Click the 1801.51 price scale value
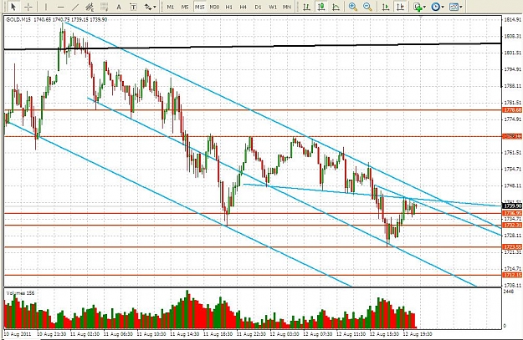 (512, 53)
